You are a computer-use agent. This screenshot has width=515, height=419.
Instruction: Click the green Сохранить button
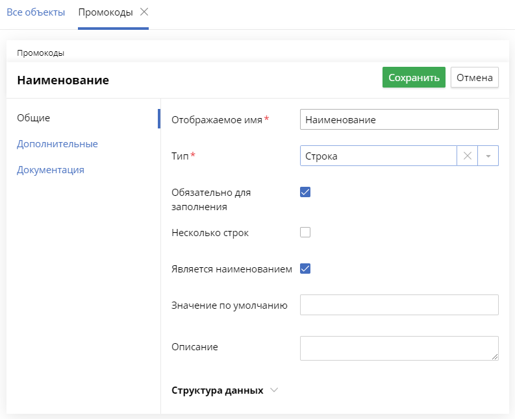tap(414, 77)
